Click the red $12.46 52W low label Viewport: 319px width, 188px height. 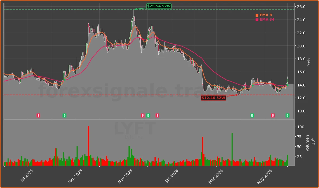[x=213, y=98]
